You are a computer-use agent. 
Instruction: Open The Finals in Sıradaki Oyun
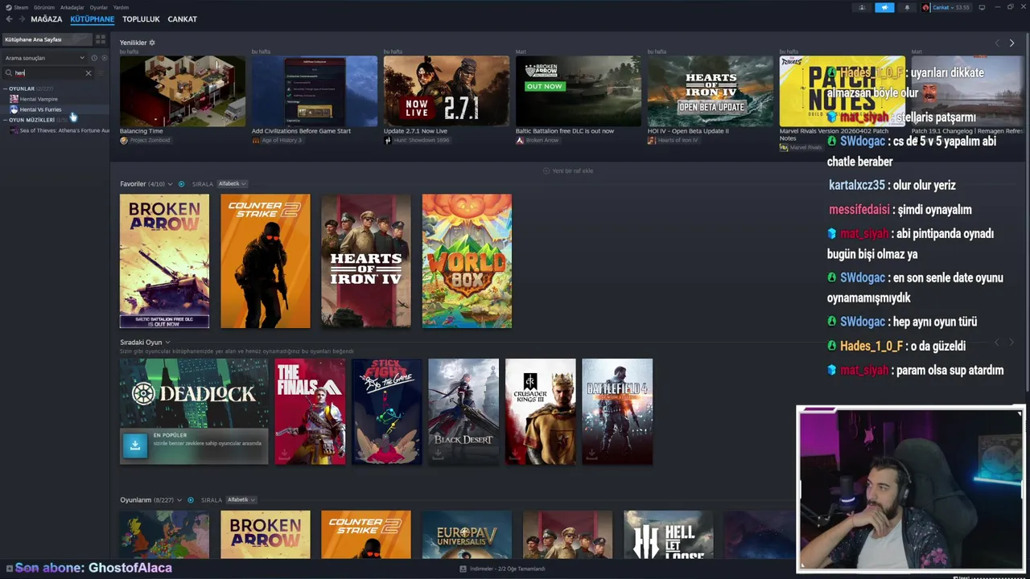[x=310, y=412]
